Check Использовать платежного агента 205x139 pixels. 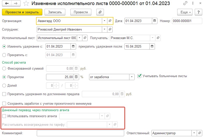4,116
